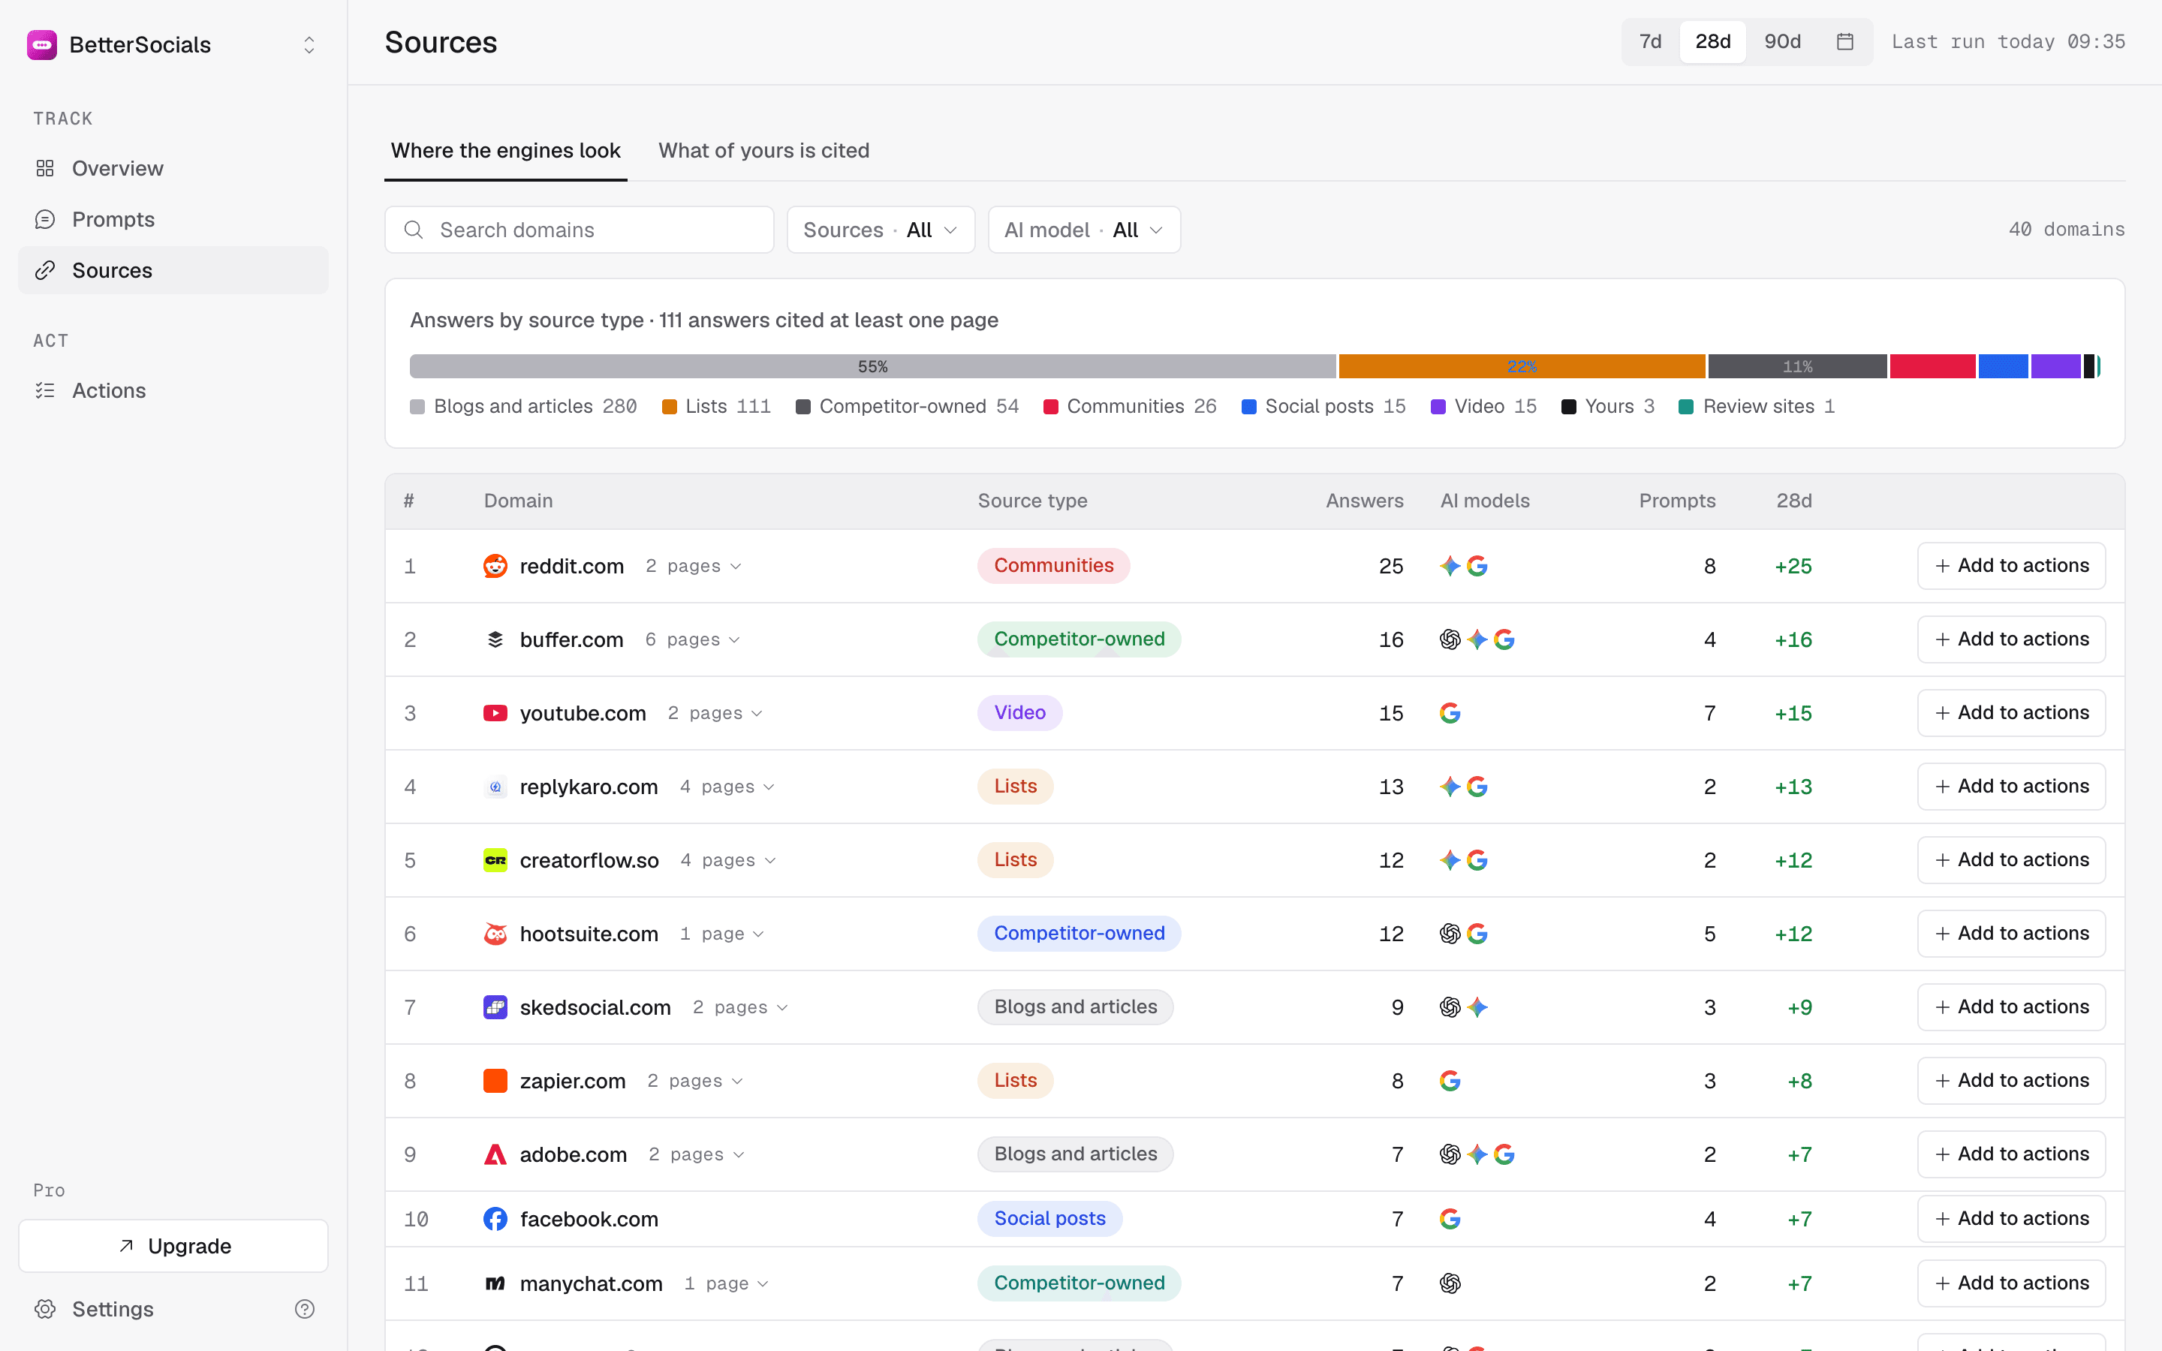Image resolution: width=2162 pixels, height=1351 pixels.
Task: Click Communities tag in reddit.com row
Action: 1053,566
